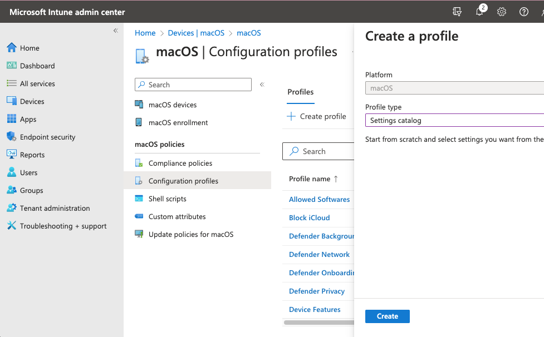Click the profiles list search box
The width and height of the screenshot is (544, 337).
pos(318,151)
